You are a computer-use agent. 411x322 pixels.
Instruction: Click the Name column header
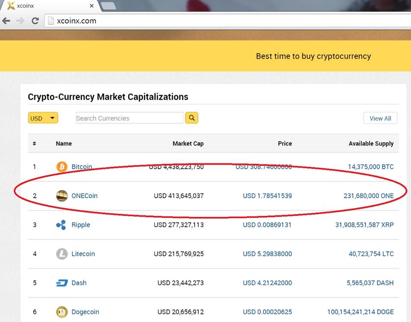point(64,143)
